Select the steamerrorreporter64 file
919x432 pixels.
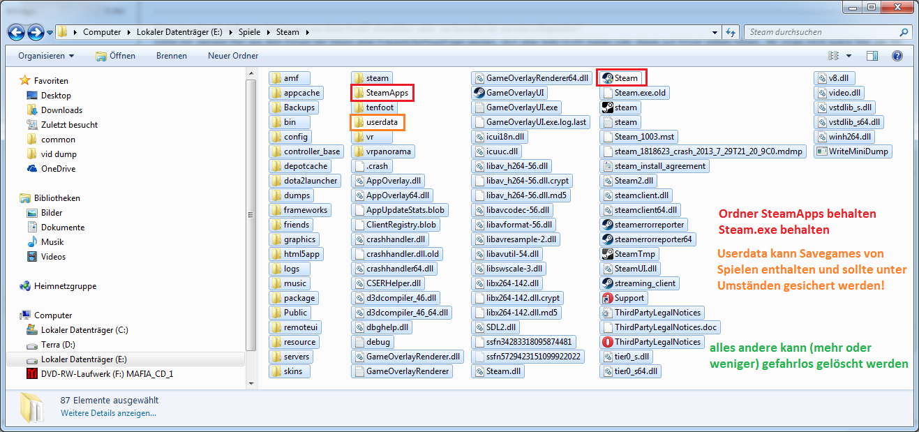[x=648, y=239]
